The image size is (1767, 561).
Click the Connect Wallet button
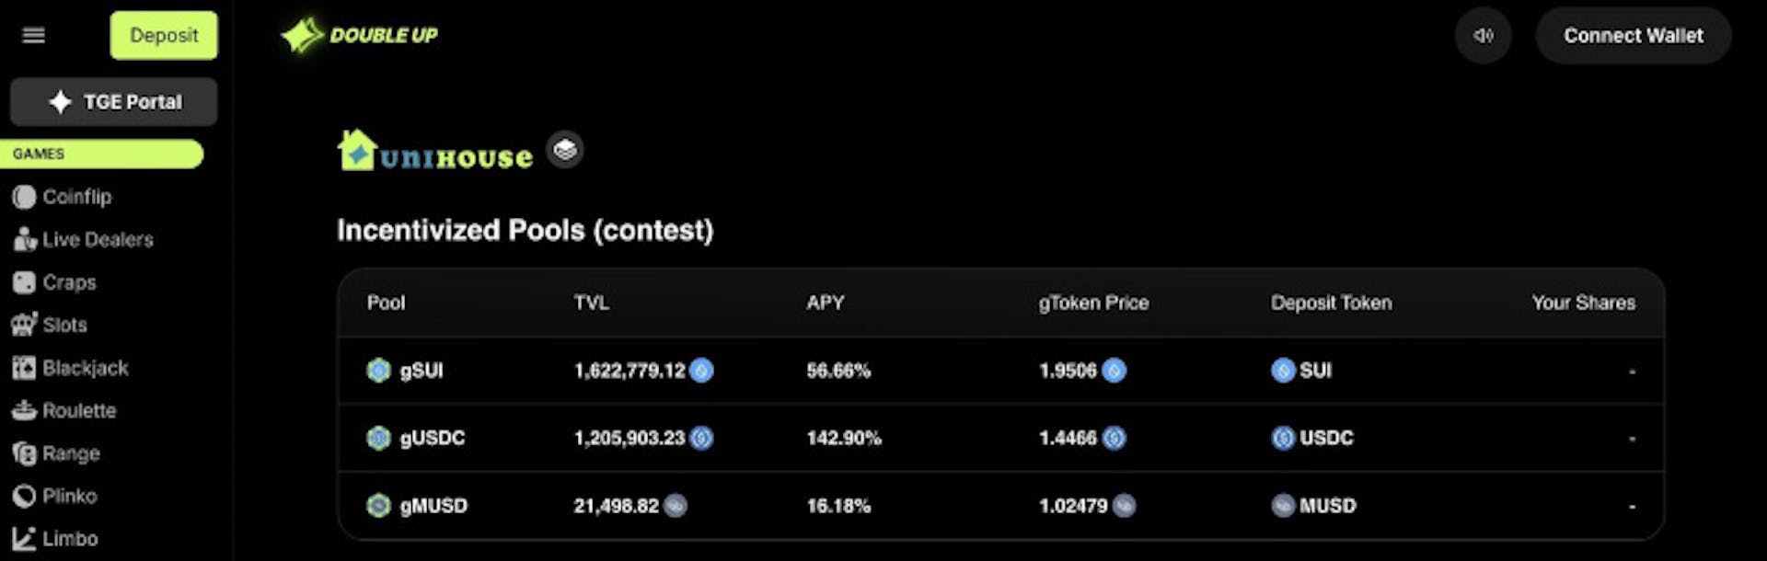1633,36
